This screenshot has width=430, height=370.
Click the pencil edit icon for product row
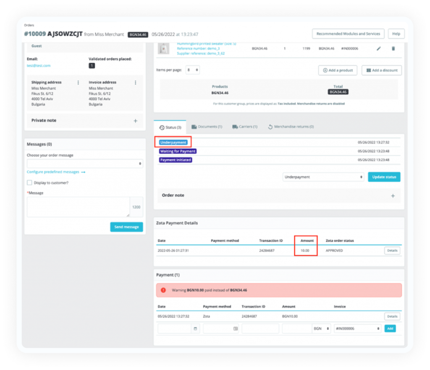tap(378, 49)
